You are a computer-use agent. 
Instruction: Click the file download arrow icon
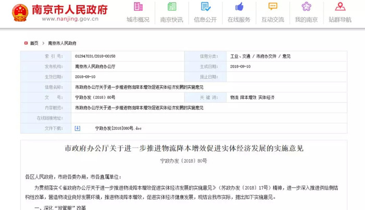(78, 128)
